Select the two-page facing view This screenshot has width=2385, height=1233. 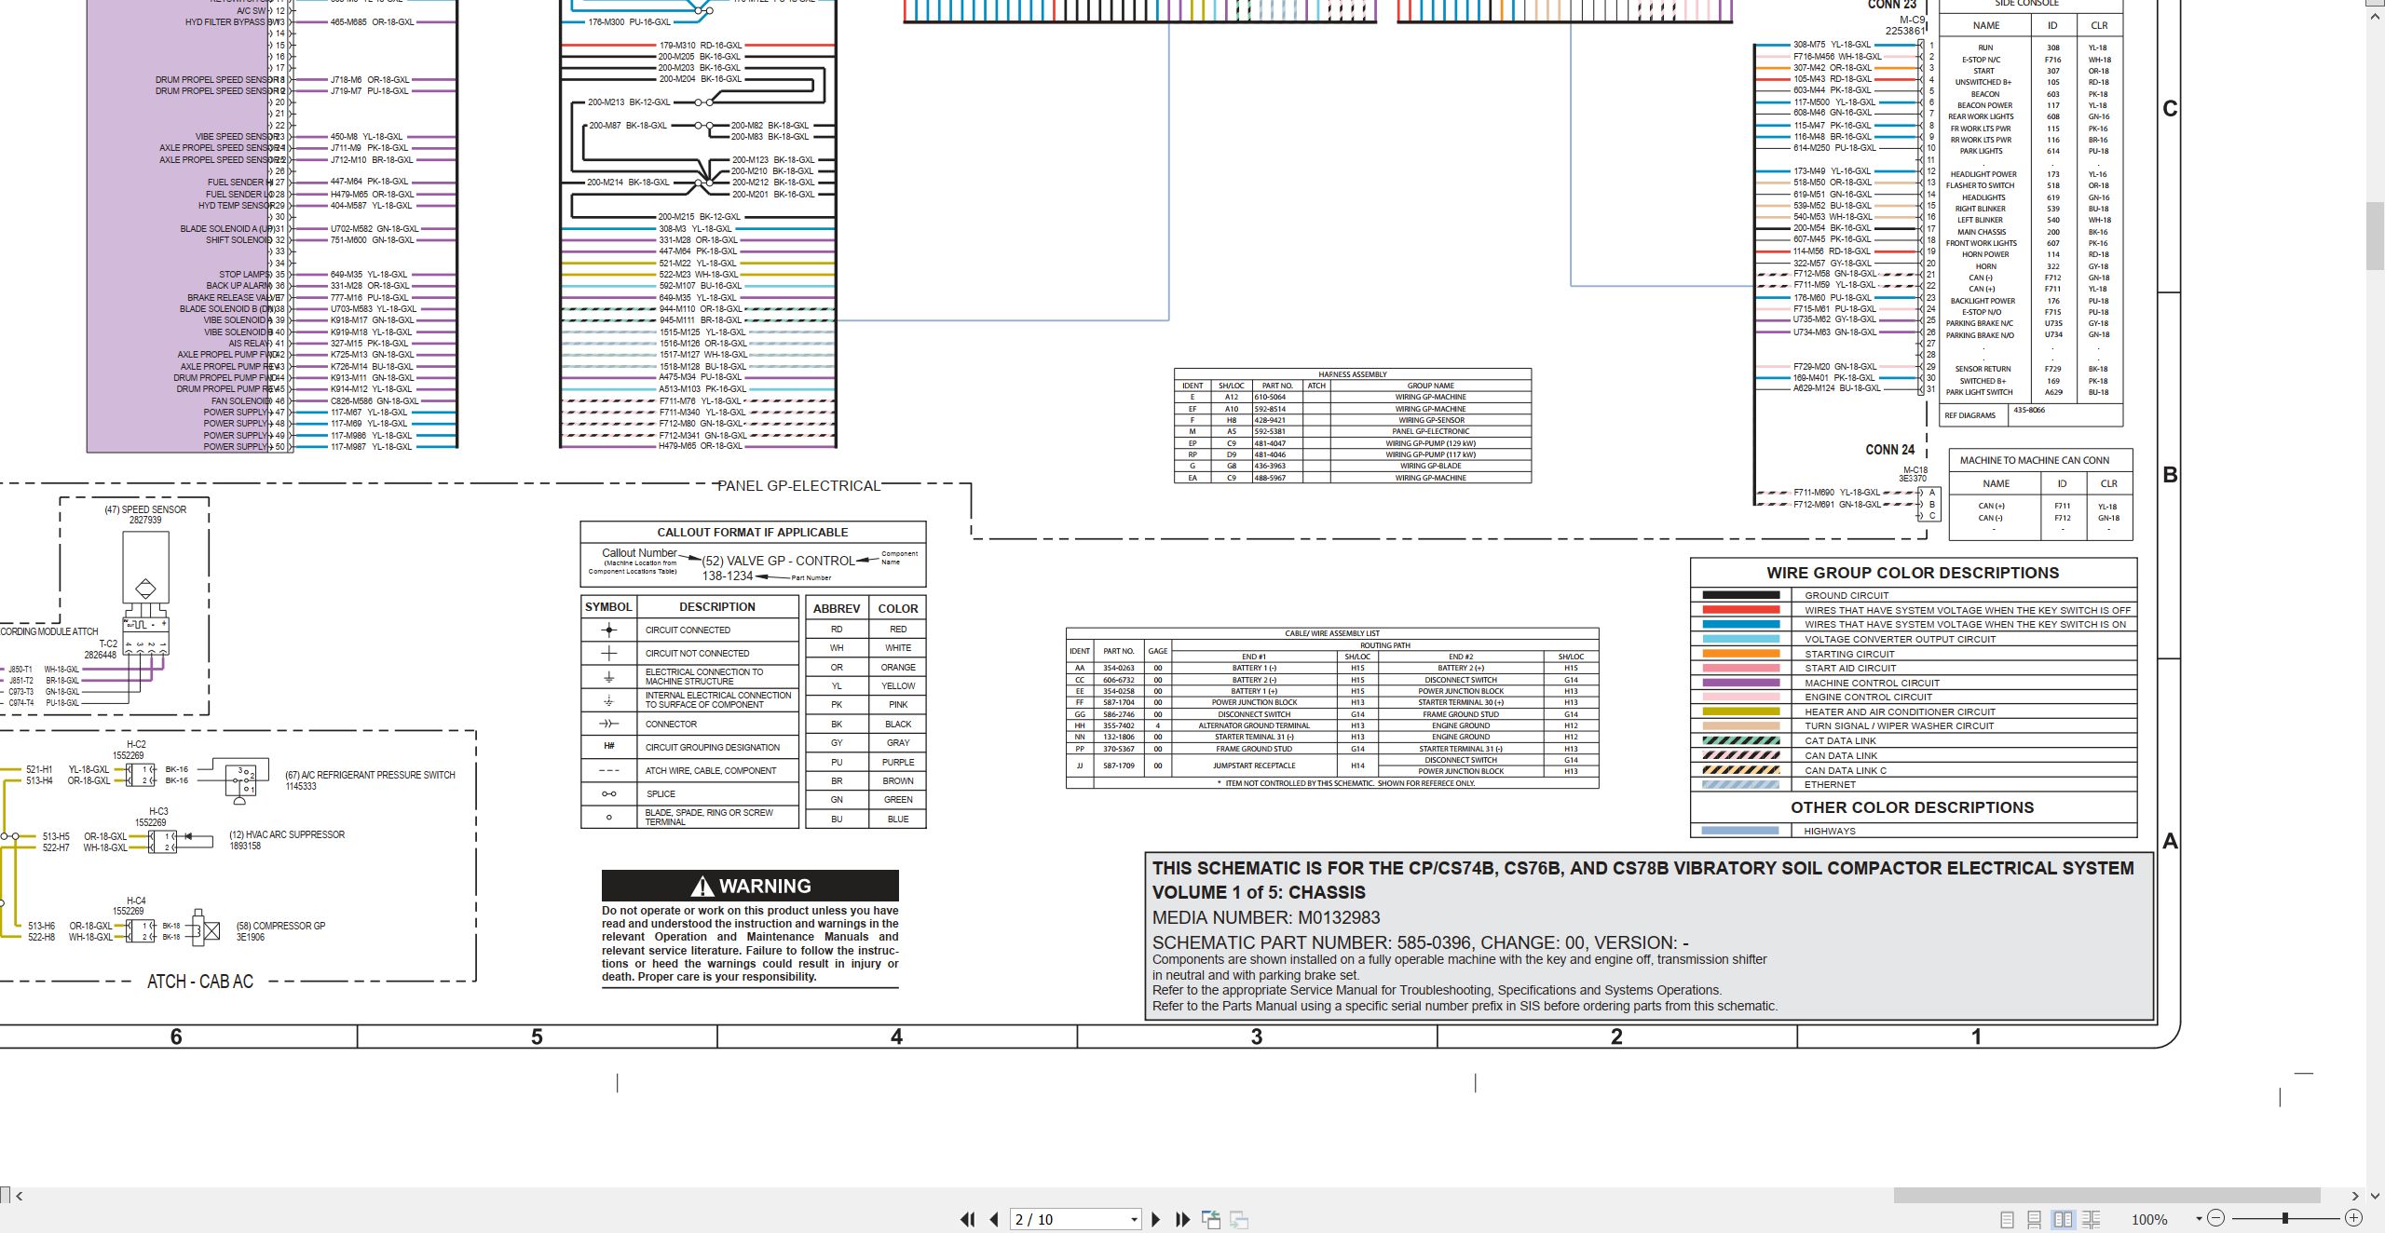2064,1219
